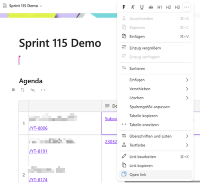Image resolution: width=200 pixels, height=183 pixels.
Task: Toggle hidden columns eye icon
Action: (x=32, y=90)
